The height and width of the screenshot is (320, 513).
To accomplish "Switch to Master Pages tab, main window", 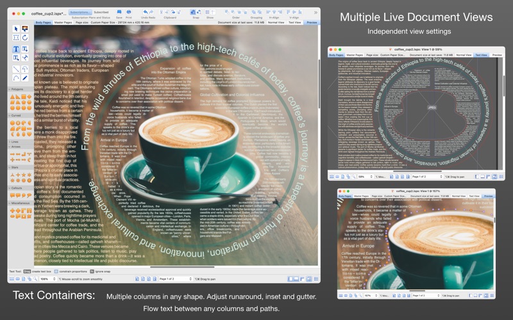I will (63, 22).
